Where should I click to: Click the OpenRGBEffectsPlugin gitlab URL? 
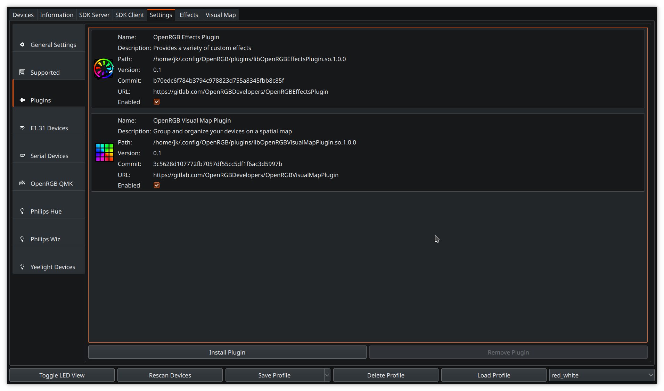241,91
